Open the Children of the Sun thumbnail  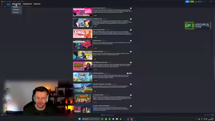[x=83, y=66]
